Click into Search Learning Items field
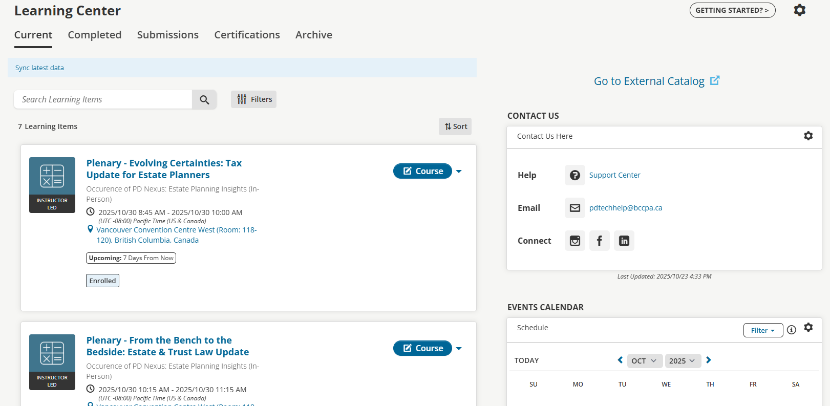Viewport: 830px width, 406px height. [x=103, y=99]
